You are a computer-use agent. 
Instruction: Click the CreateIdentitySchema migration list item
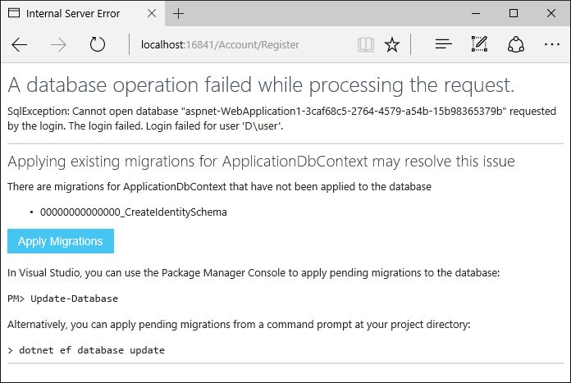click(133, 212)
